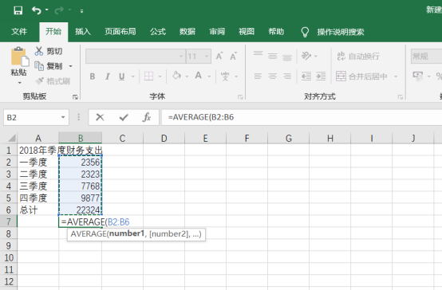This screenshot has height=290, width=442.
Task: Open the font size dropdown
Action: pos(207,56)
